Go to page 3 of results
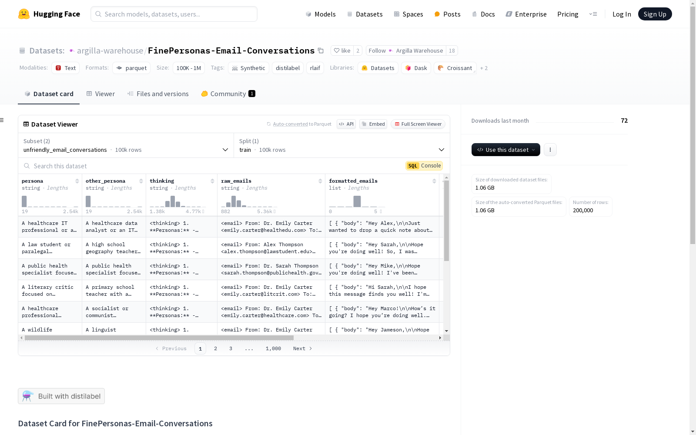The height and width of the screenshot is (435, 696). pos(231,348)
